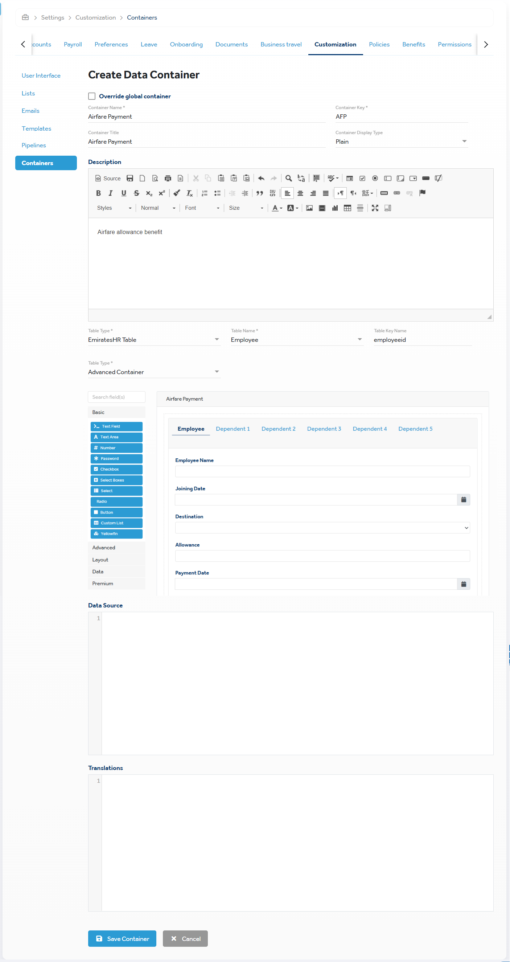510x962 pixels.
Task: Click the Anchor flag icon
Action: pyautogui.click(x=422, y=193)
